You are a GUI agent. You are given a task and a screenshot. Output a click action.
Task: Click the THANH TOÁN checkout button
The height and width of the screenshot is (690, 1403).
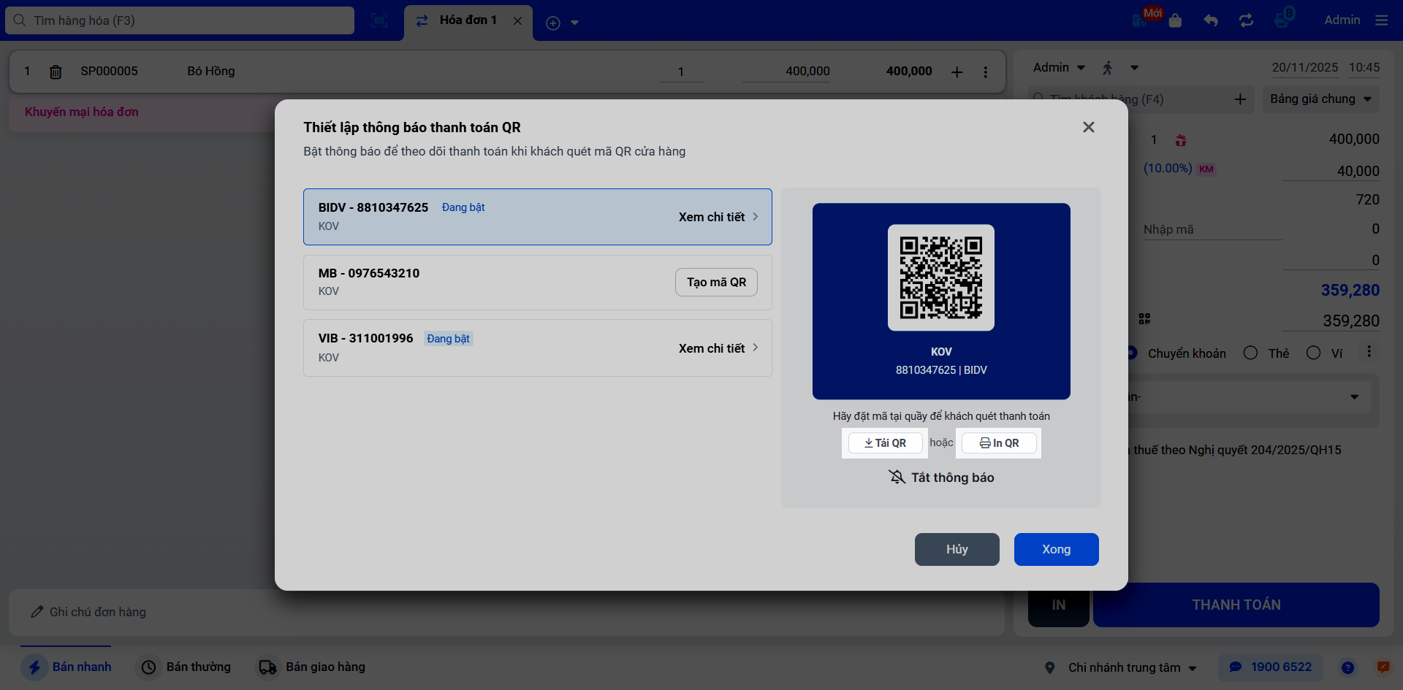pyautogui.click(x=1236, y=605)
